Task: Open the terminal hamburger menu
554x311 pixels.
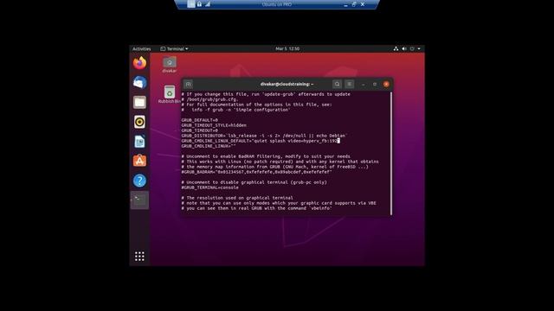Action: 349,85
